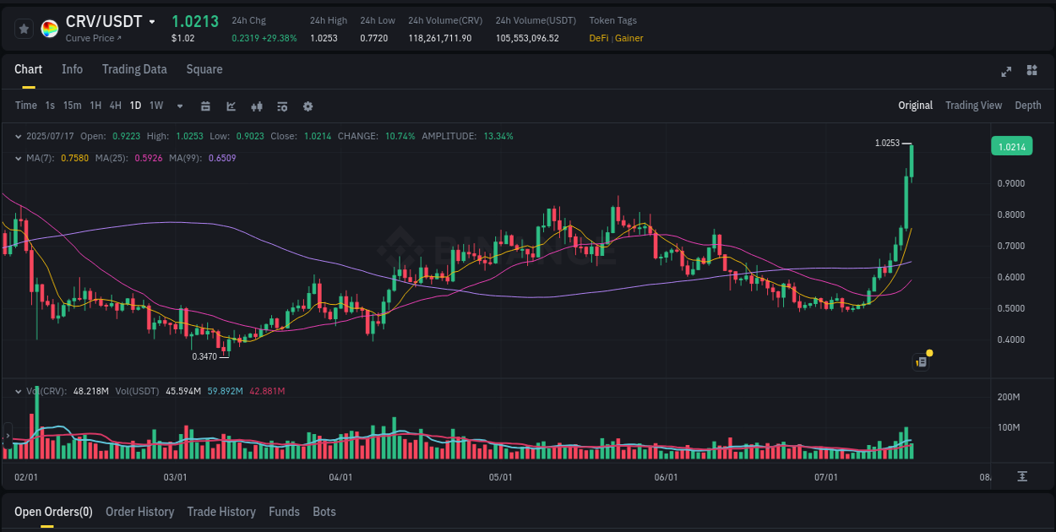This screenshot has height=532, width=1056.
Task: Open the chart layout grid icon
Action: [x=1031, y=73]
